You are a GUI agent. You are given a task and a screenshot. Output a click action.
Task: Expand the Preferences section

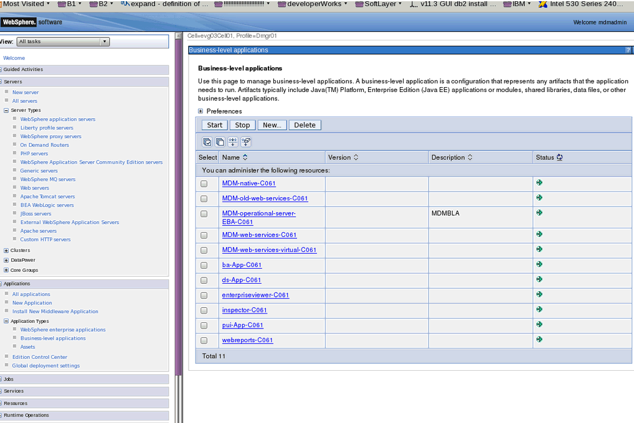tap(199, 111)
